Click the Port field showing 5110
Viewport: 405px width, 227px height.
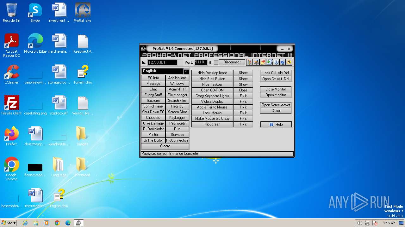tap(201, 62)
